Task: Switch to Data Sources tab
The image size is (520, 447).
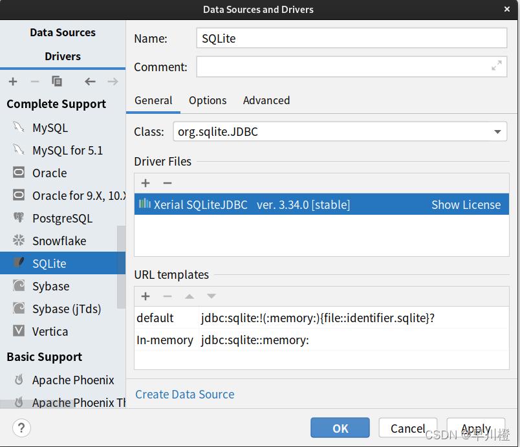Action: click(63, 32)
